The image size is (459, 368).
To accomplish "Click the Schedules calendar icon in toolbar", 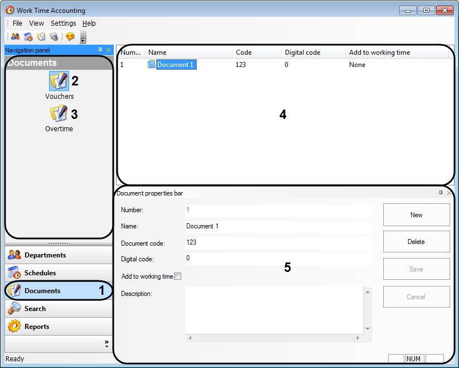I will [28, 37].
